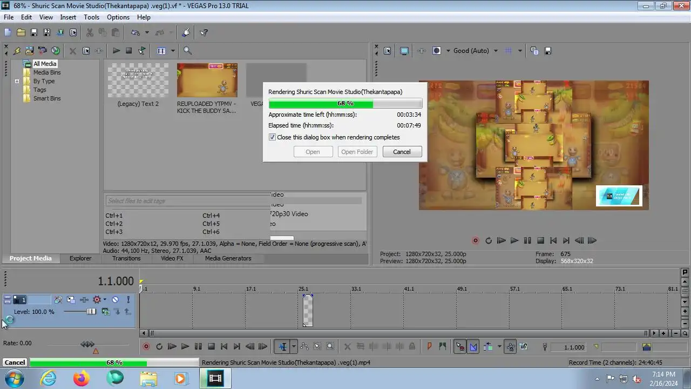Click the timeline horizontal scrollbar
The image size is (691, 389).
click(398, 333)
